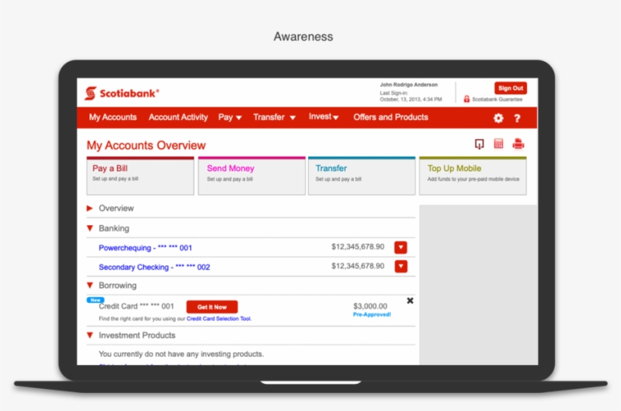Open Secondary Checking account link
Image resolution: width=621 pixels, height=411 pixels.
pos(154,267)
